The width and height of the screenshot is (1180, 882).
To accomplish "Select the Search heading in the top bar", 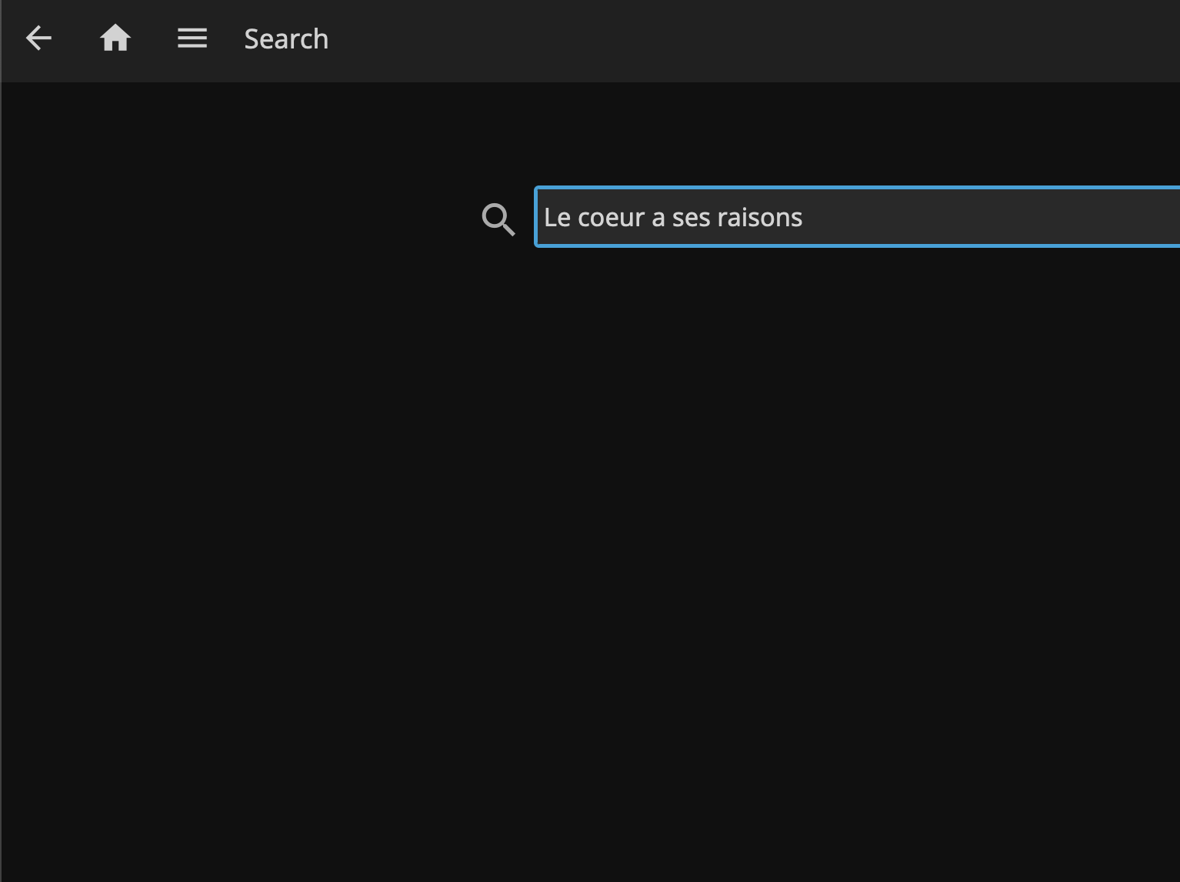I will tap(286, 38).
